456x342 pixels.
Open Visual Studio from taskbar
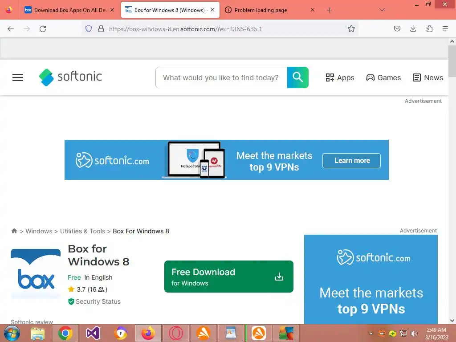point(93,333)
